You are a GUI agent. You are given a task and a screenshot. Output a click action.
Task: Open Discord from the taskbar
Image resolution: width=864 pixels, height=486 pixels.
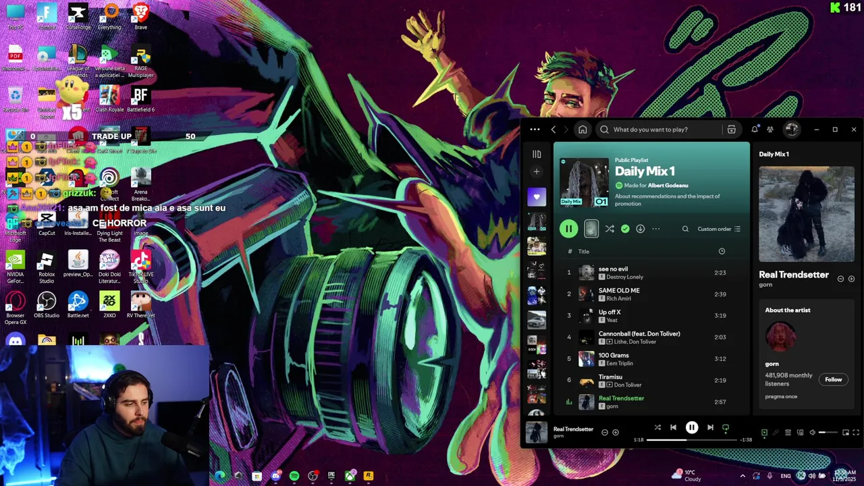275,476
